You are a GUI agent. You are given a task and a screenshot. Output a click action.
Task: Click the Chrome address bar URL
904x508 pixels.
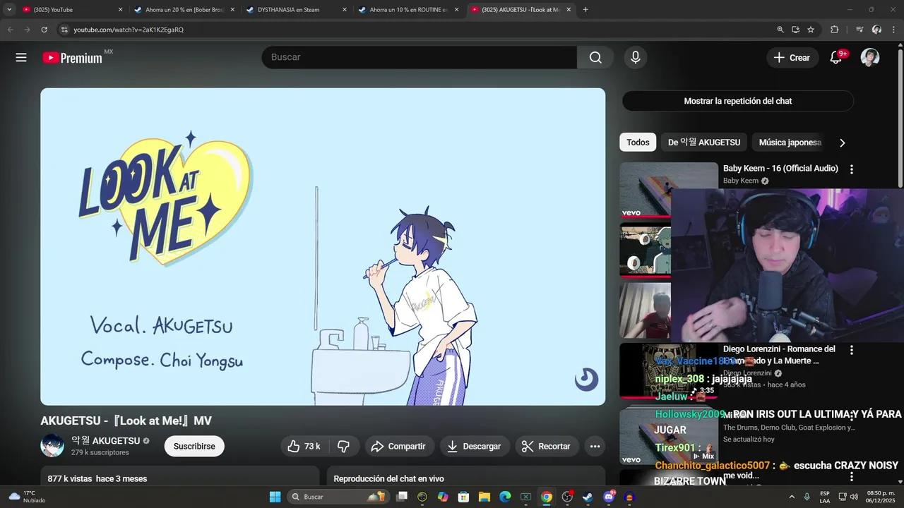click(129, 30)
